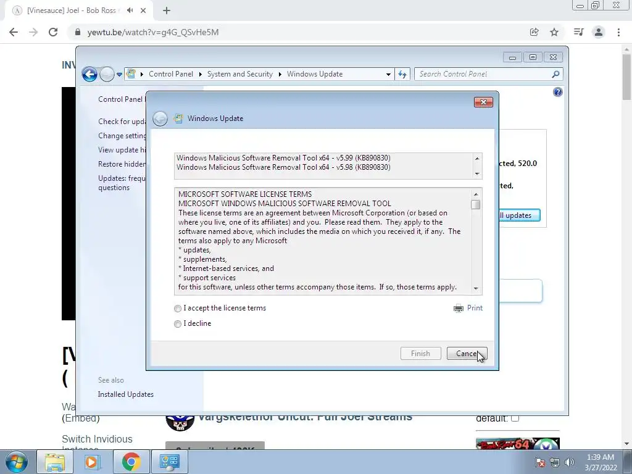Select Malicious Software Removal Tool v5.98 entry
The height and width of the screenshot is (474, 632).
click(283, 167)
